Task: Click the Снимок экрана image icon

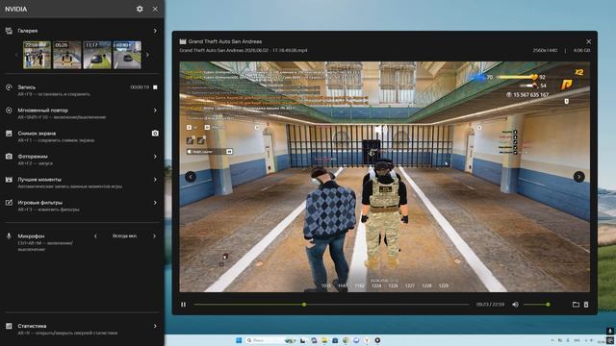Action: tap(9, 134)
